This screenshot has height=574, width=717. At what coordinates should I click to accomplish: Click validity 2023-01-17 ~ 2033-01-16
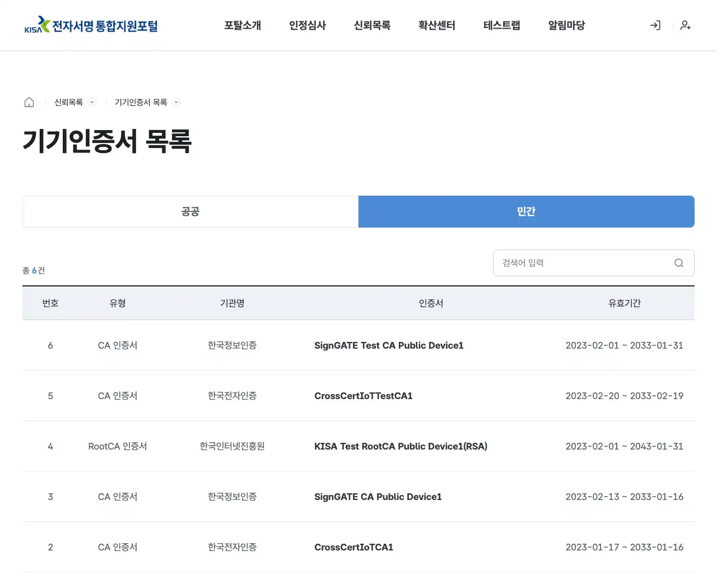tap(625, 547)
